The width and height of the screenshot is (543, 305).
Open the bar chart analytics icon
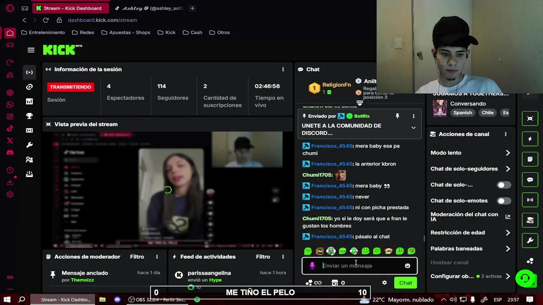point(29,101)
